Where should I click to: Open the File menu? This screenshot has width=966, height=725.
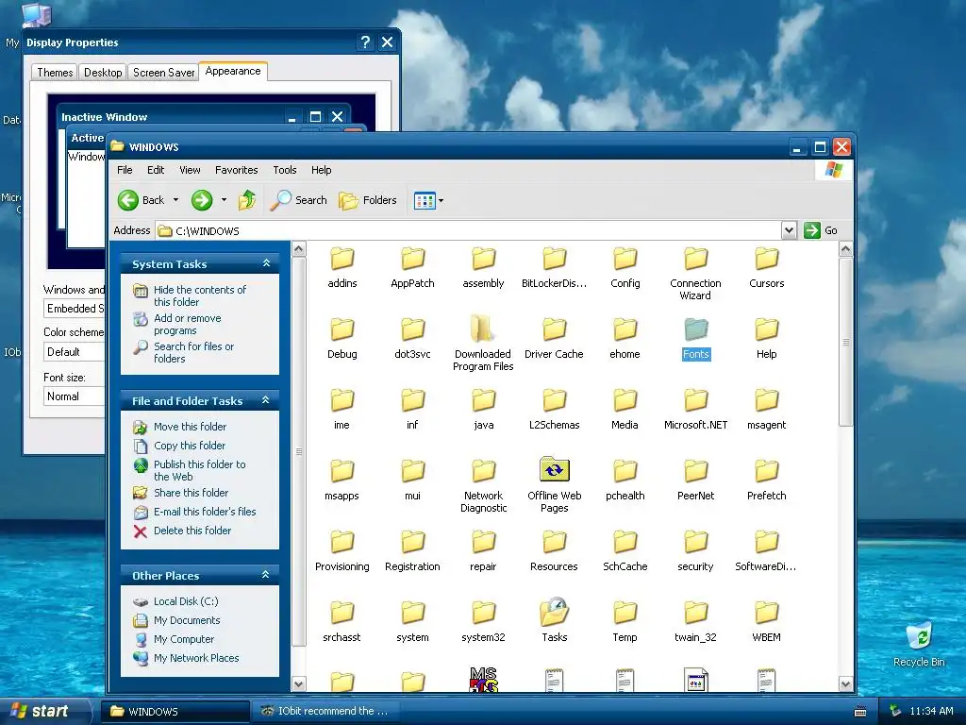pos(125,170)
